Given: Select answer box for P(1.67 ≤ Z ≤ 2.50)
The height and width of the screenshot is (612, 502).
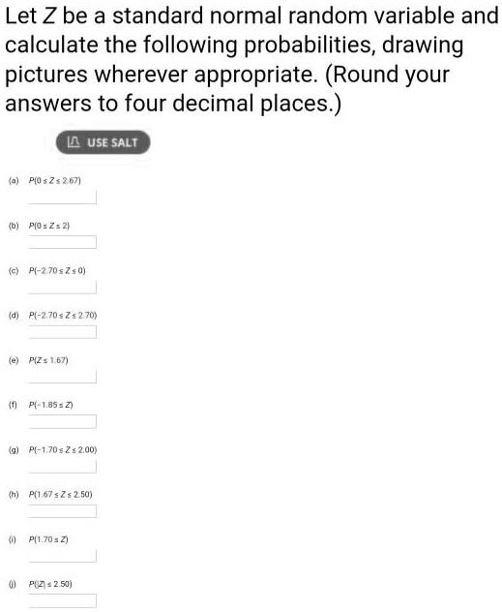Looking at the screenshot, I should pyautogui.click(x=62, y=511).
